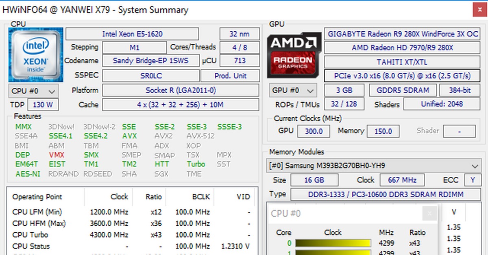
Task: Click the ECC value box
Action: click(473, 180)
